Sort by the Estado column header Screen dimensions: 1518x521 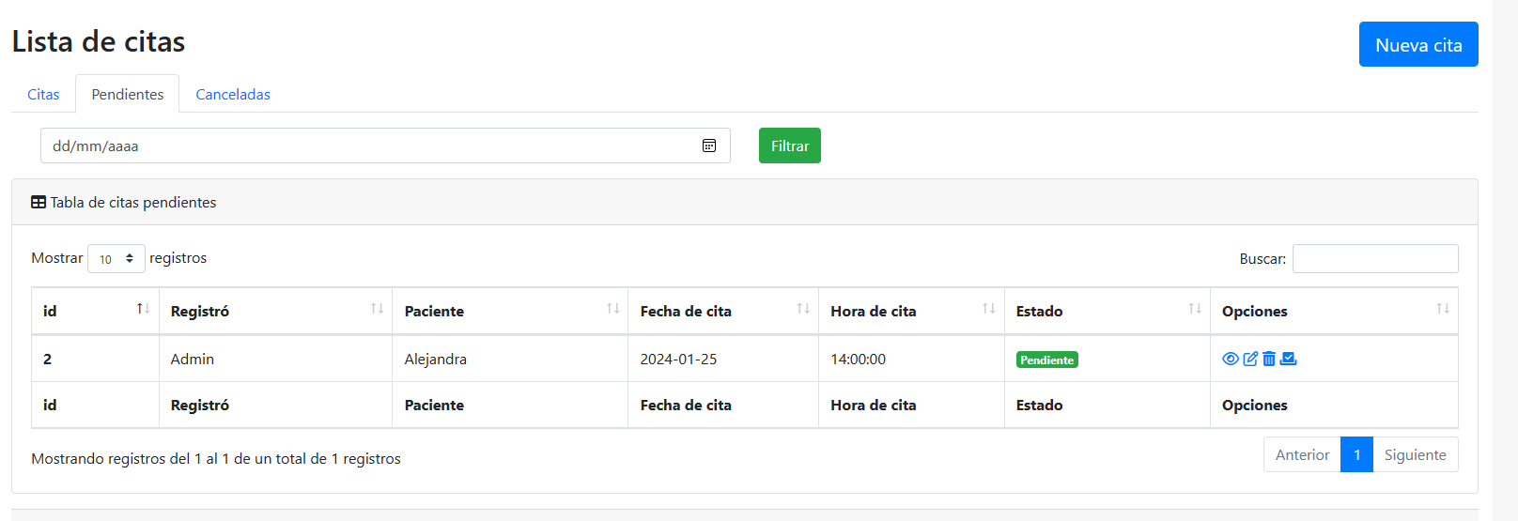coord(1106,311)
